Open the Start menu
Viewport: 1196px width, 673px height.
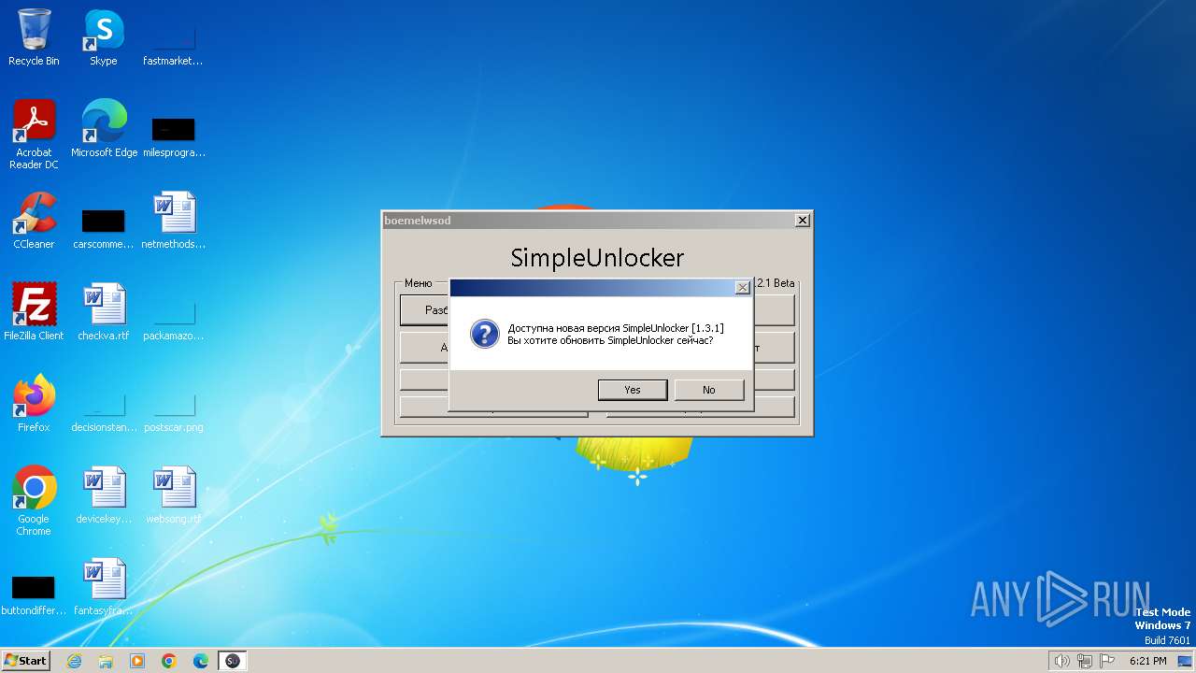(x=26, y=661)
